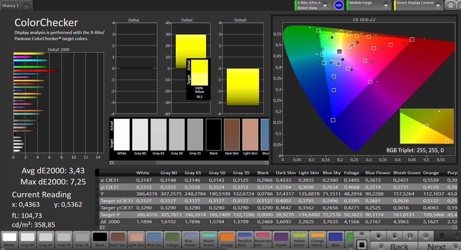Image resolution: width=461 pixels, height=250 pixels.
Task: Click the Back navigation button
Action: [x=394, y=247]
